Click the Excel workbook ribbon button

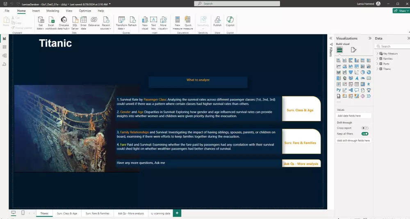[x=51, y=23]
